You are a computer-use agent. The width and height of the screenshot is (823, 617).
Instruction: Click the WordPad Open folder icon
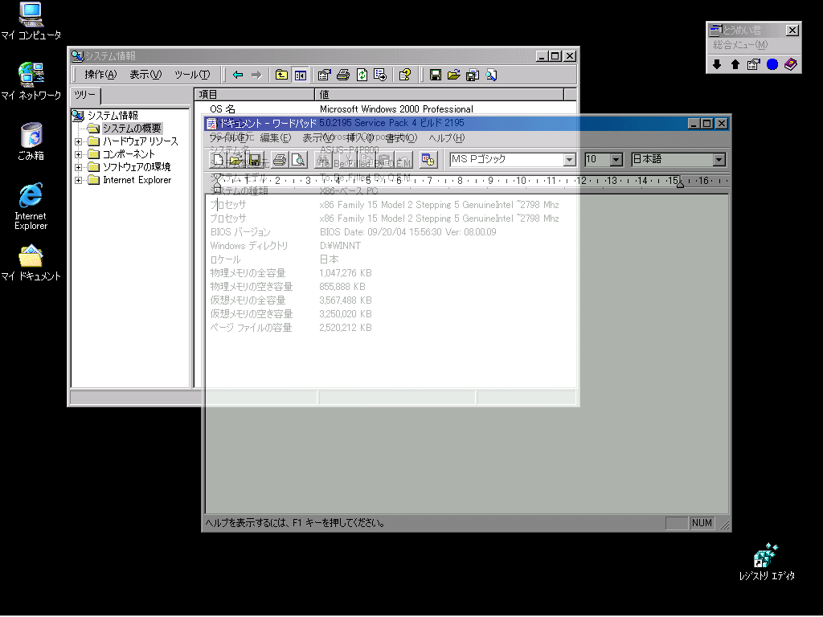click(236, 160)
